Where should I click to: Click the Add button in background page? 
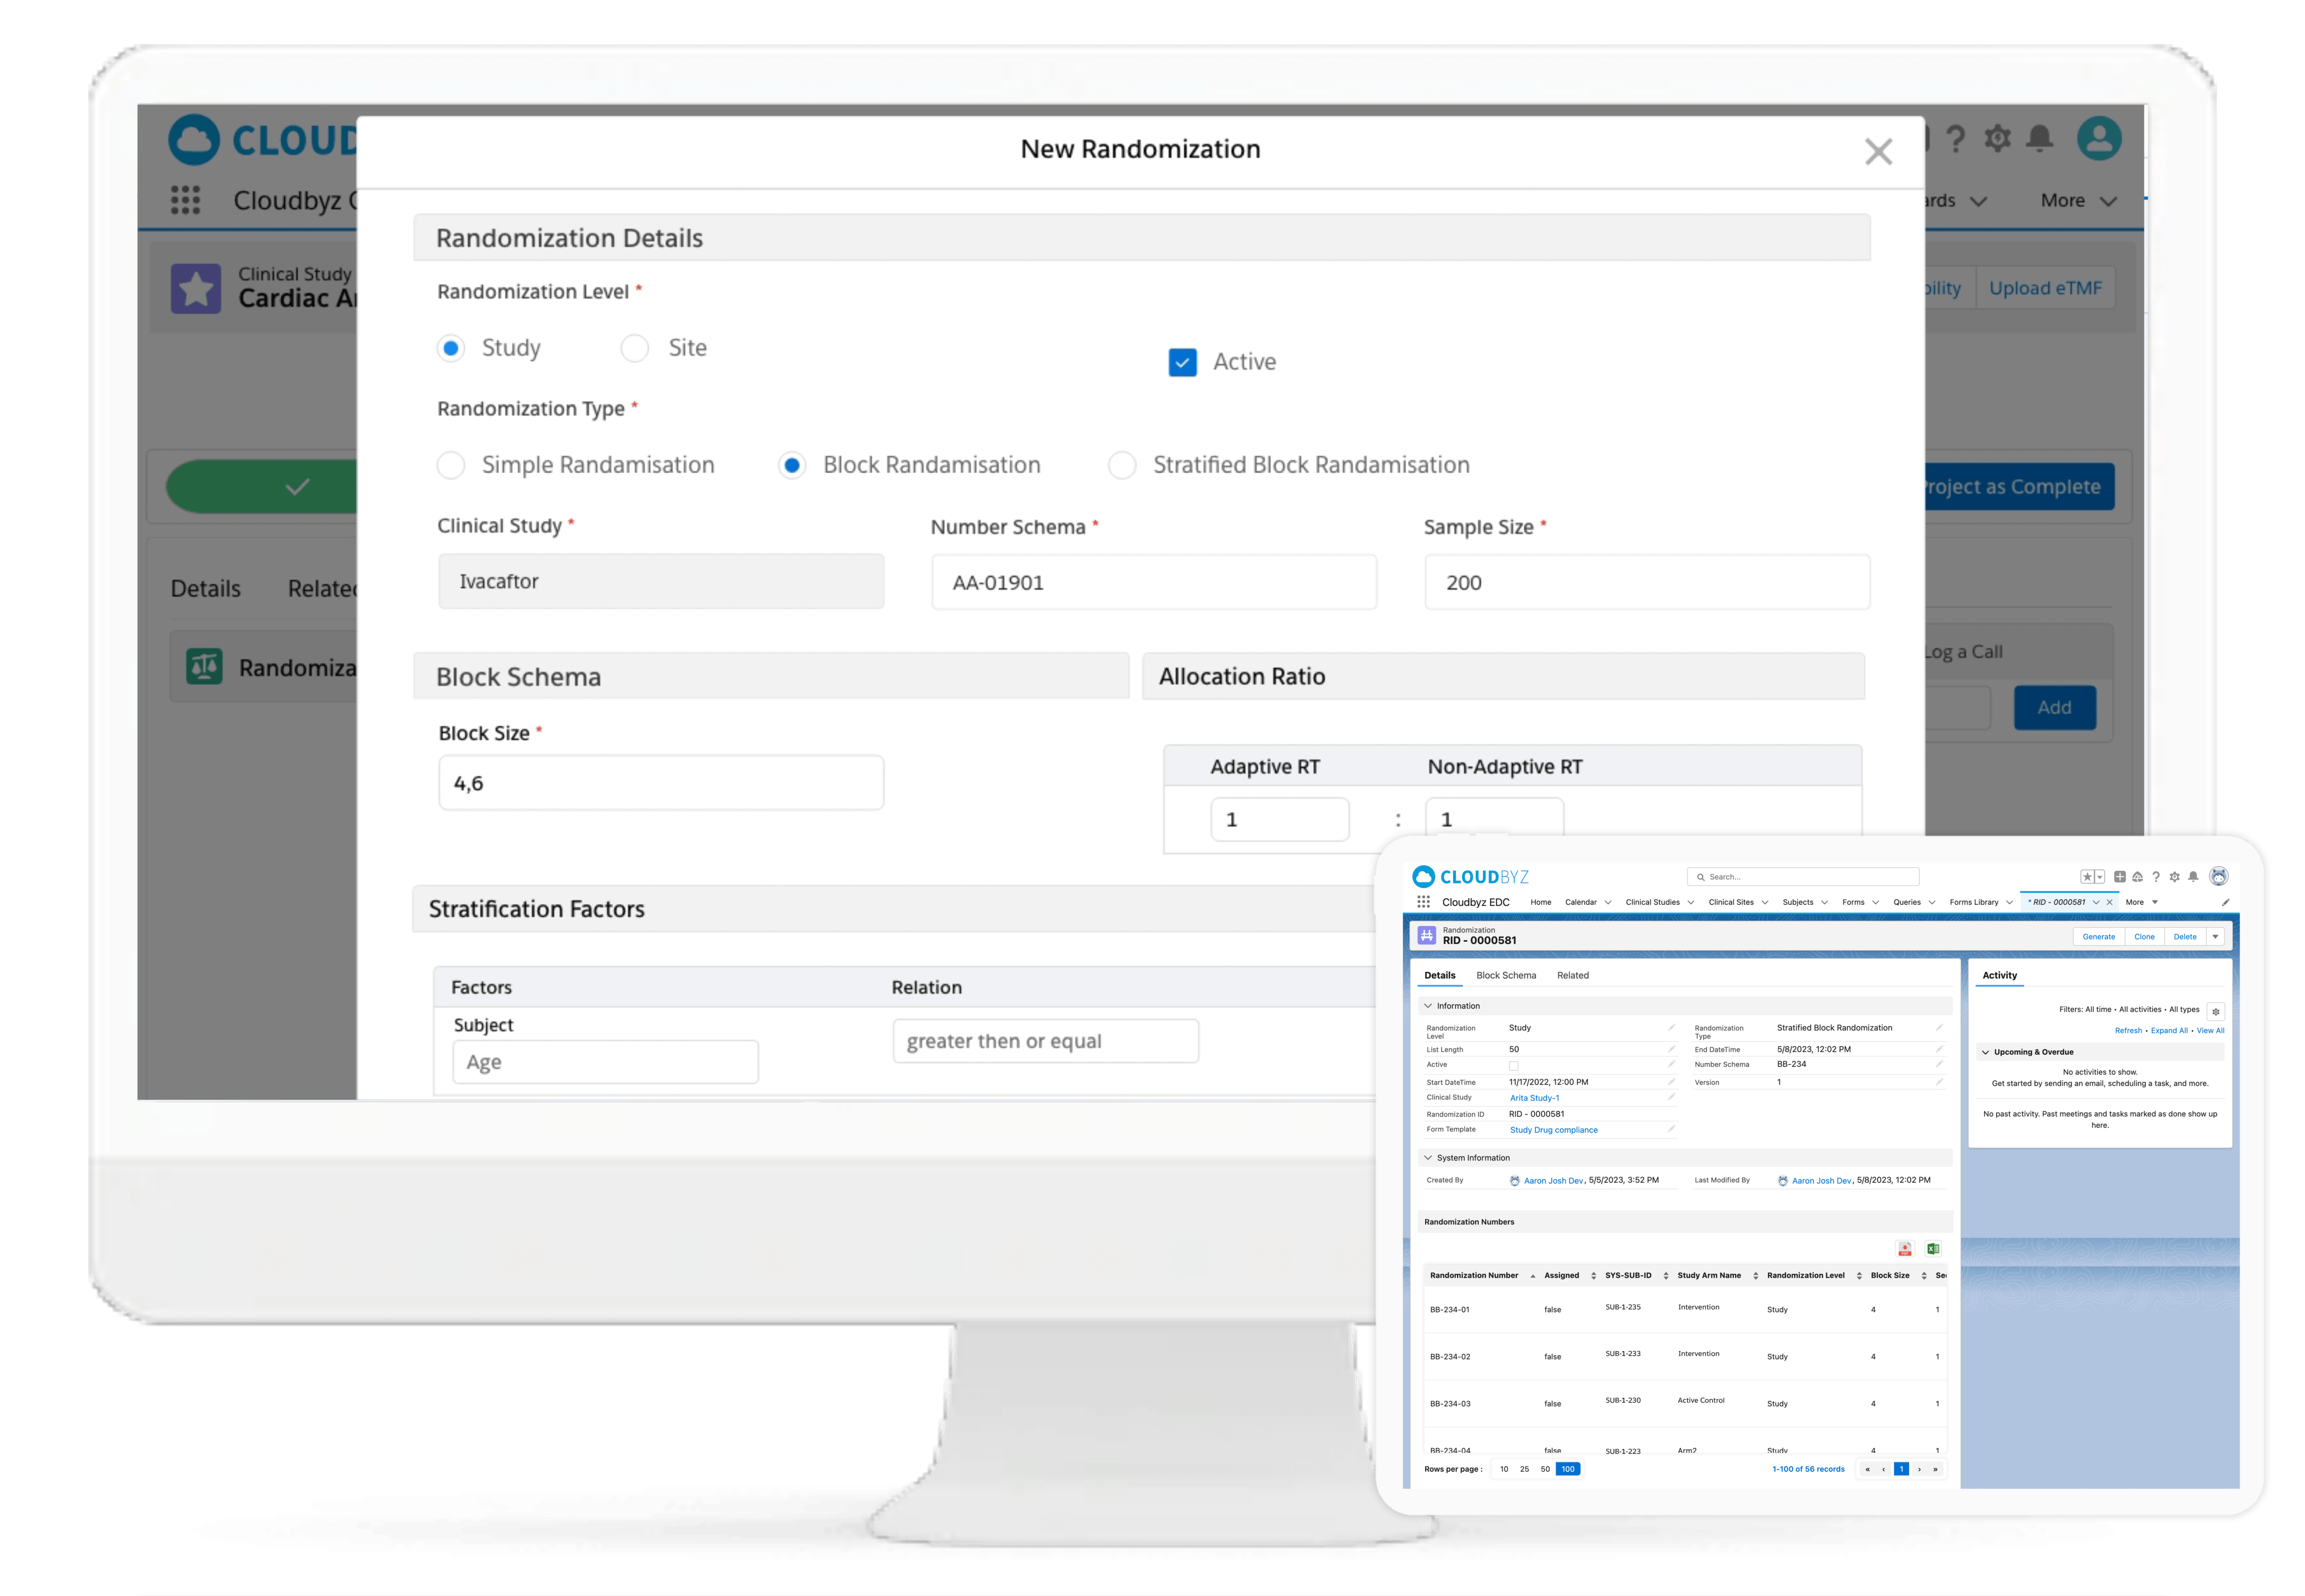coord(2054,707)
